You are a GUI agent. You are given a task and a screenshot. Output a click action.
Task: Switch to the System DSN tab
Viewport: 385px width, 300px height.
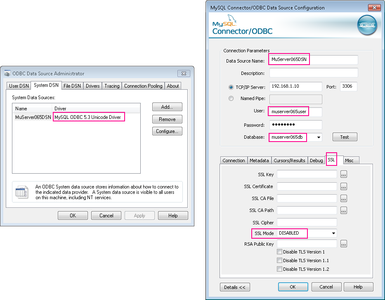point(46,85)
